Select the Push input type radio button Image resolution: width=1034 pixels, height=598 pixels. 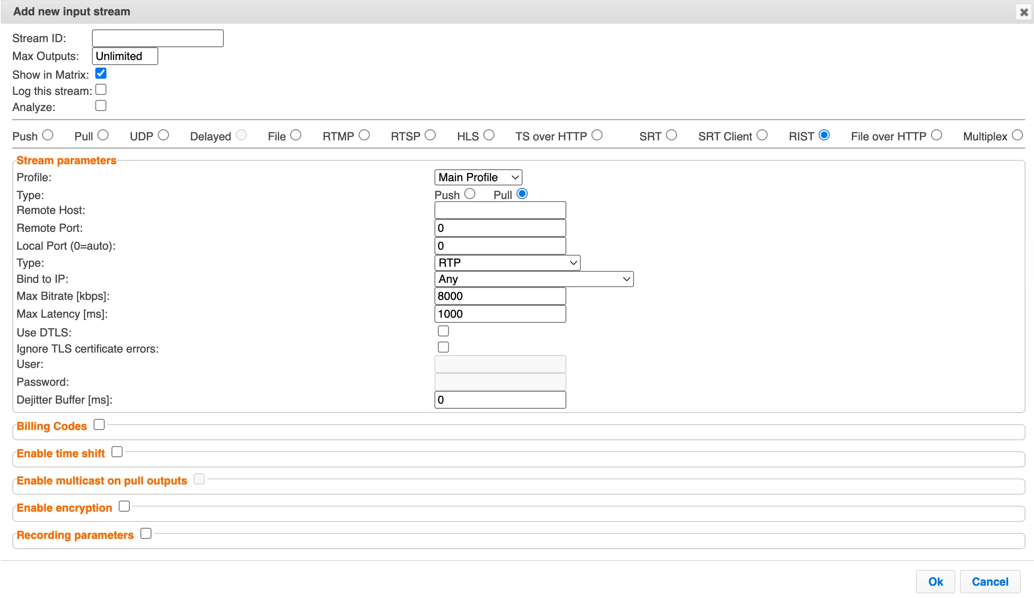(x=48, y=135)
